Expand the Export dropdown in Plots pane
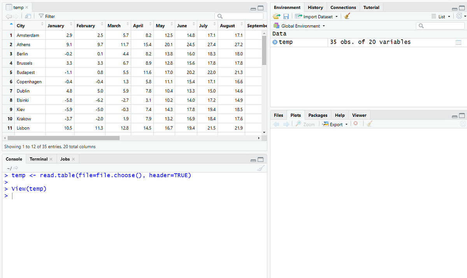Viewport: 467px width, 278px height. tap(346, 124)
